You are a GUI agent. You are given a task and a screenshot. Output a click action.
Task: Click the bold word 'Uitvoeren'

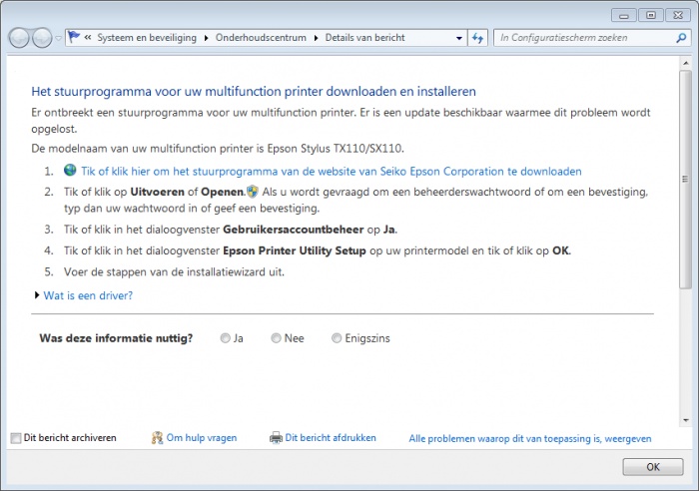[x=158, y=192]
